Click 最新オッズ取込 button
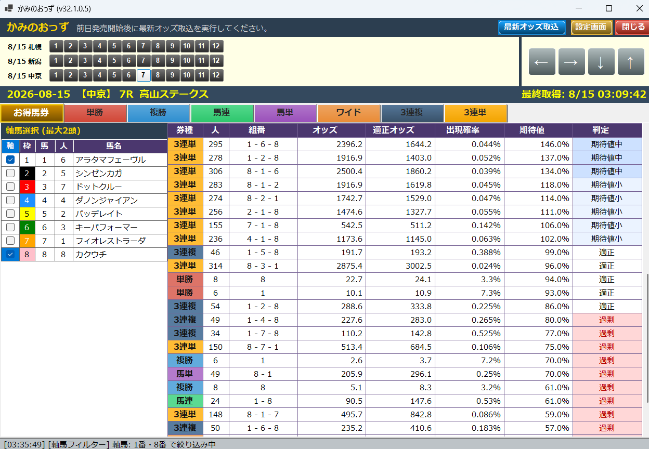The height and width of the screenshot is (449, 649). (531, 28)
